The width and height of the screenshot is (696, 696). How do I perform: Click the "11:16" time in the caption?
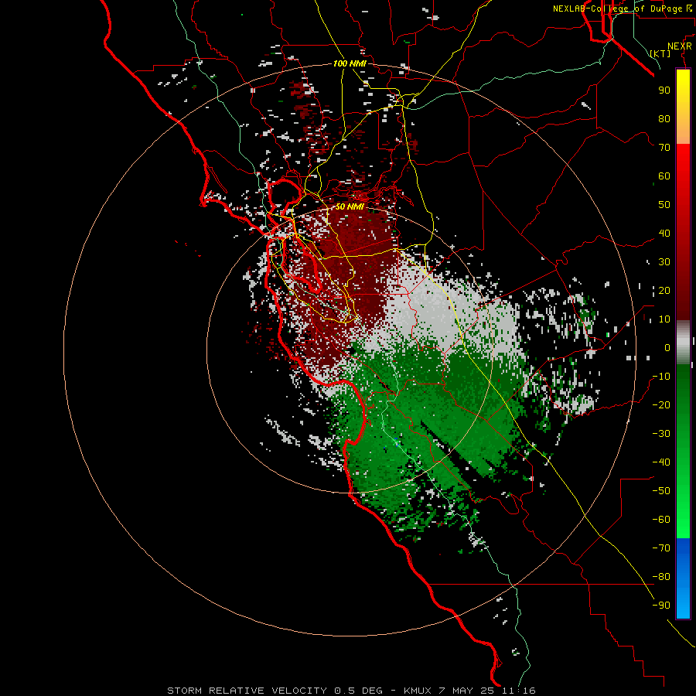click(518, 691)
